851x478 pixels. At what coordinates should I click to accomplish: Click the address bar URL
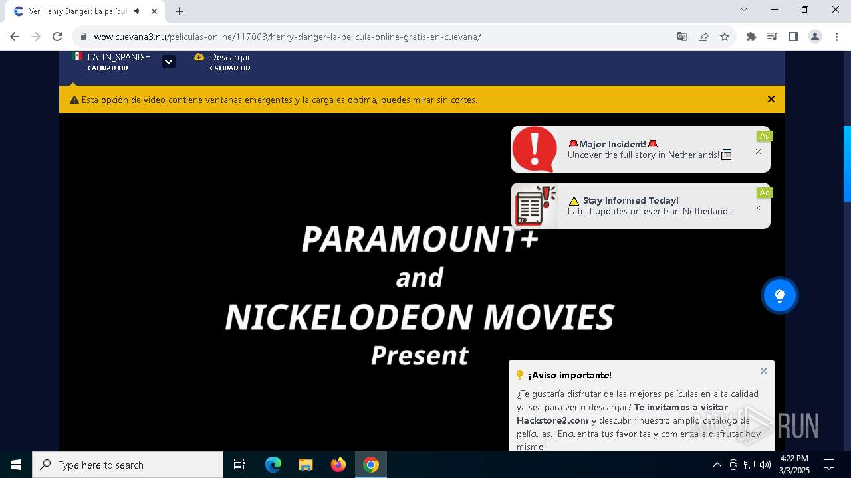[287, 37]
